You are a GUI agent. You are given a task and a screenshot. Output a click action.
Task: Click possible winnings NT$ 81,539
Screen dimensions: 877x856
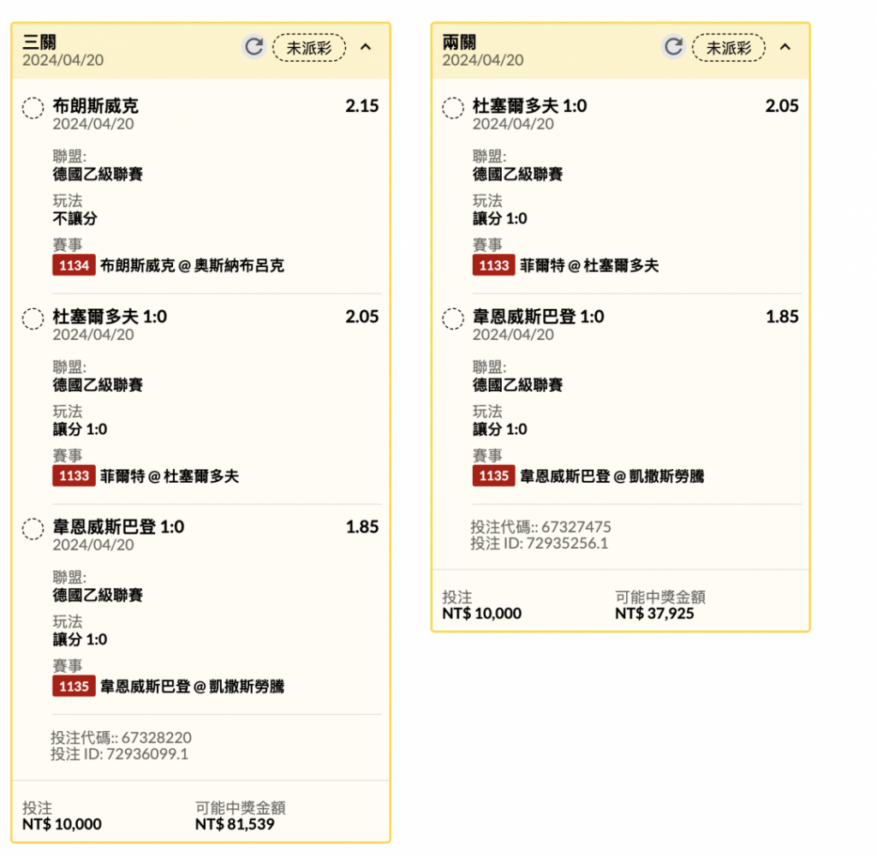[x=235, y=824]
